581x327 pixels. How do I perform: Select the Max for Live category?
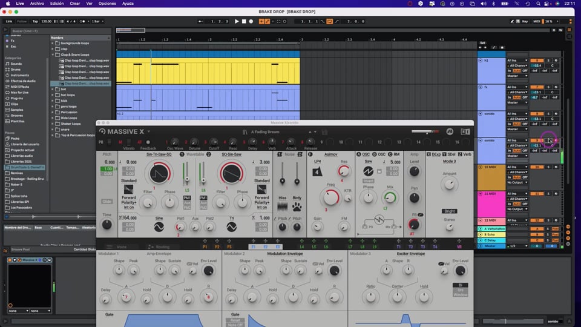click(x=19, y=92)
